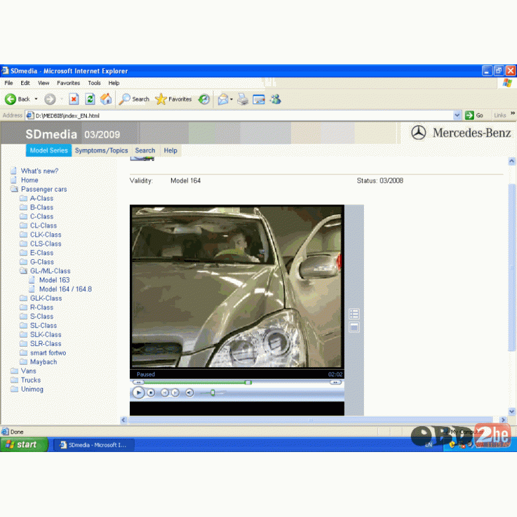Click the Home page icon in toolbar

point(106,99)
